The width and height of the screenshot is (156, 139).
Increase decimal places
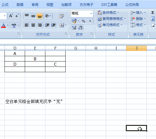click(x=74, y=28)
